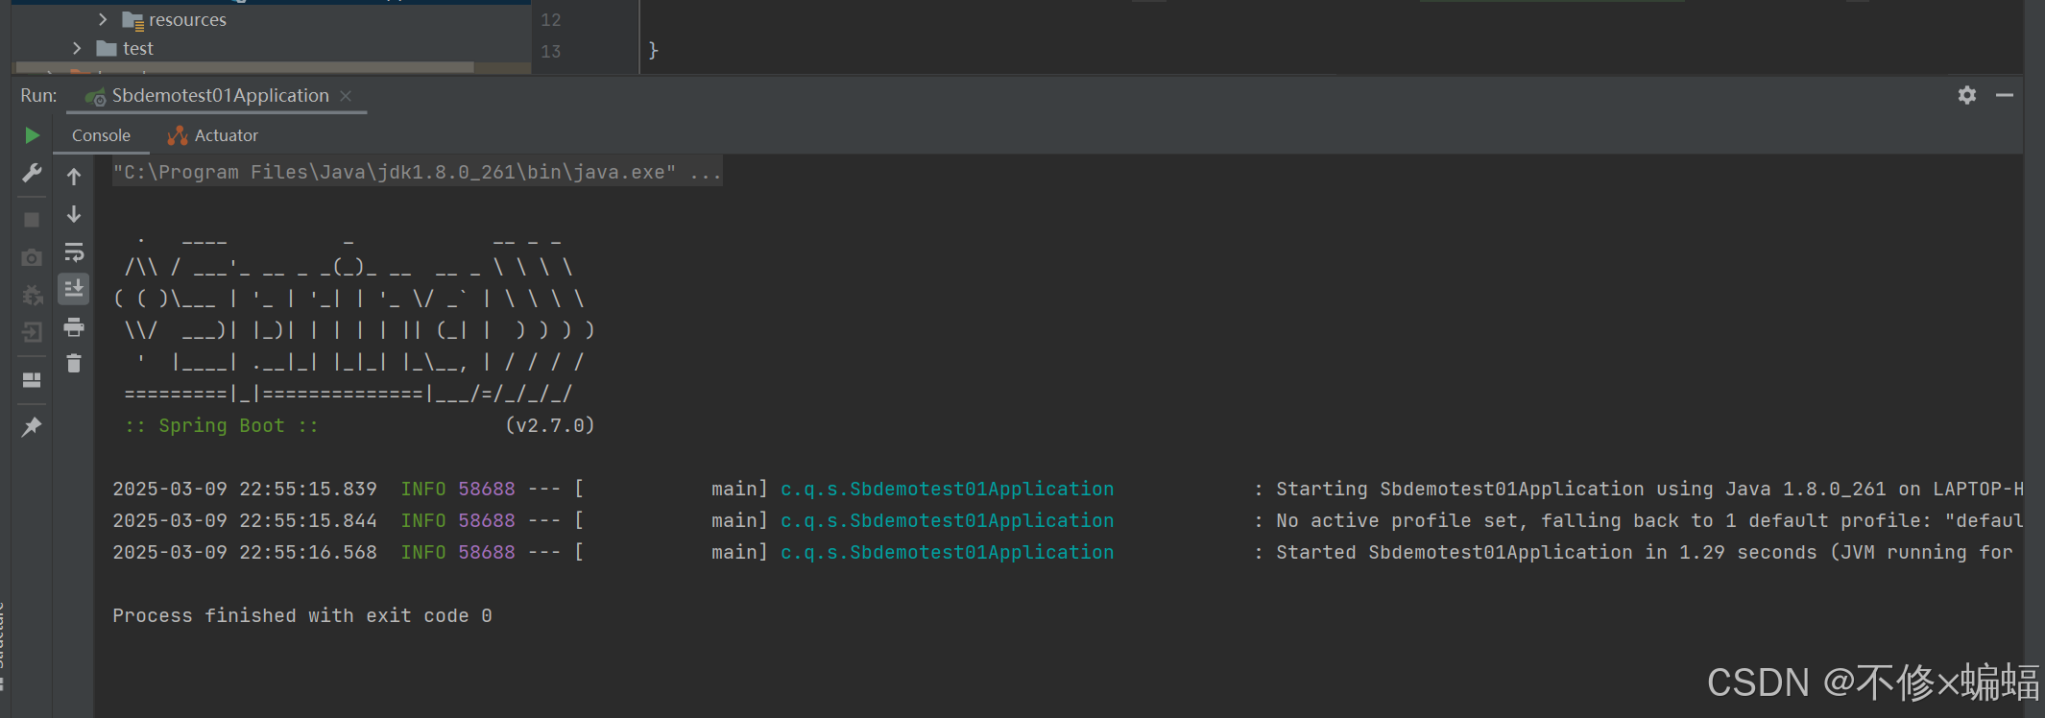Viewport: 2045px width, 718px height.
Task: Click the exit icon in the Run sidebar
Action: click(32, 332)
